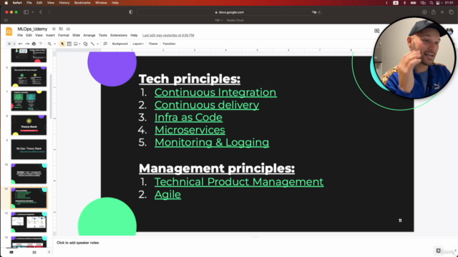
Task: Follow the Infra as Code link
Action: [x=188, y=117]
